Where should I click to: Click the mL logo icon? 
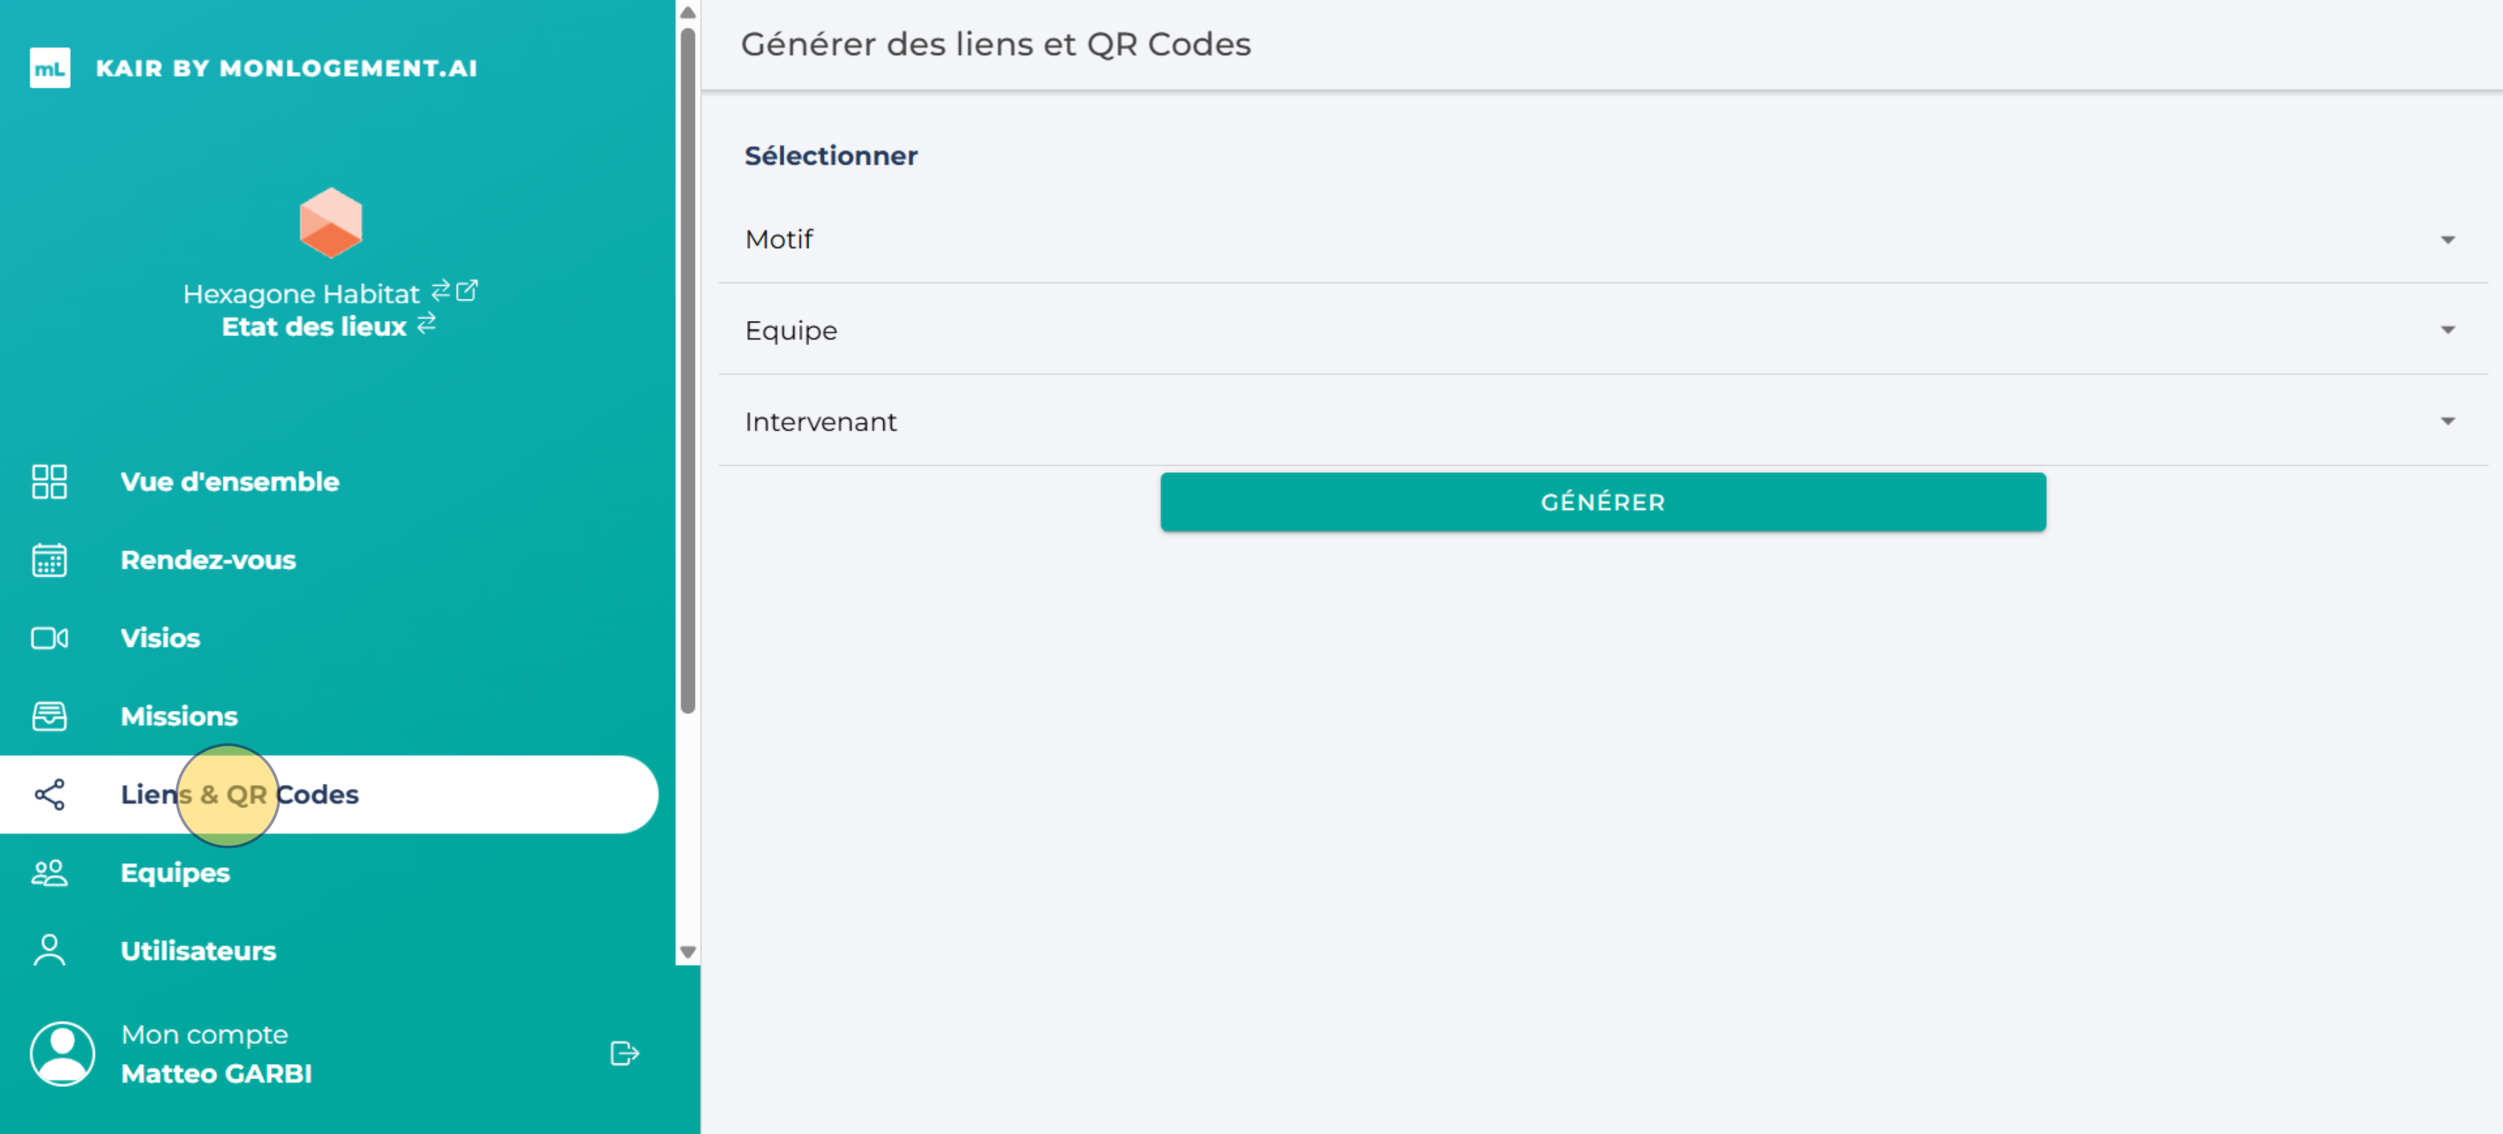pos(49,68)
